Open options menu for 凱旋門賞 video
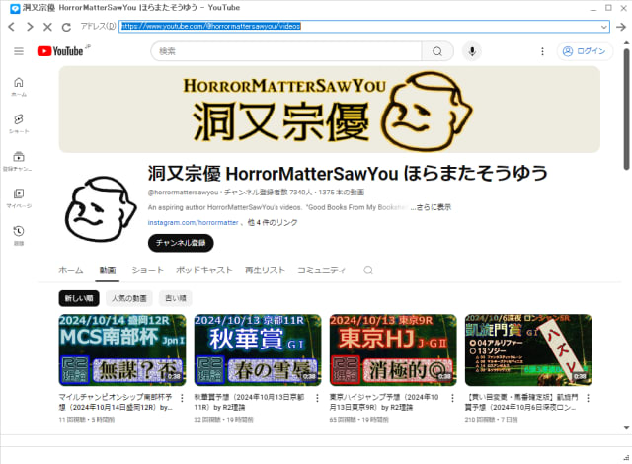 click(589, 398)
